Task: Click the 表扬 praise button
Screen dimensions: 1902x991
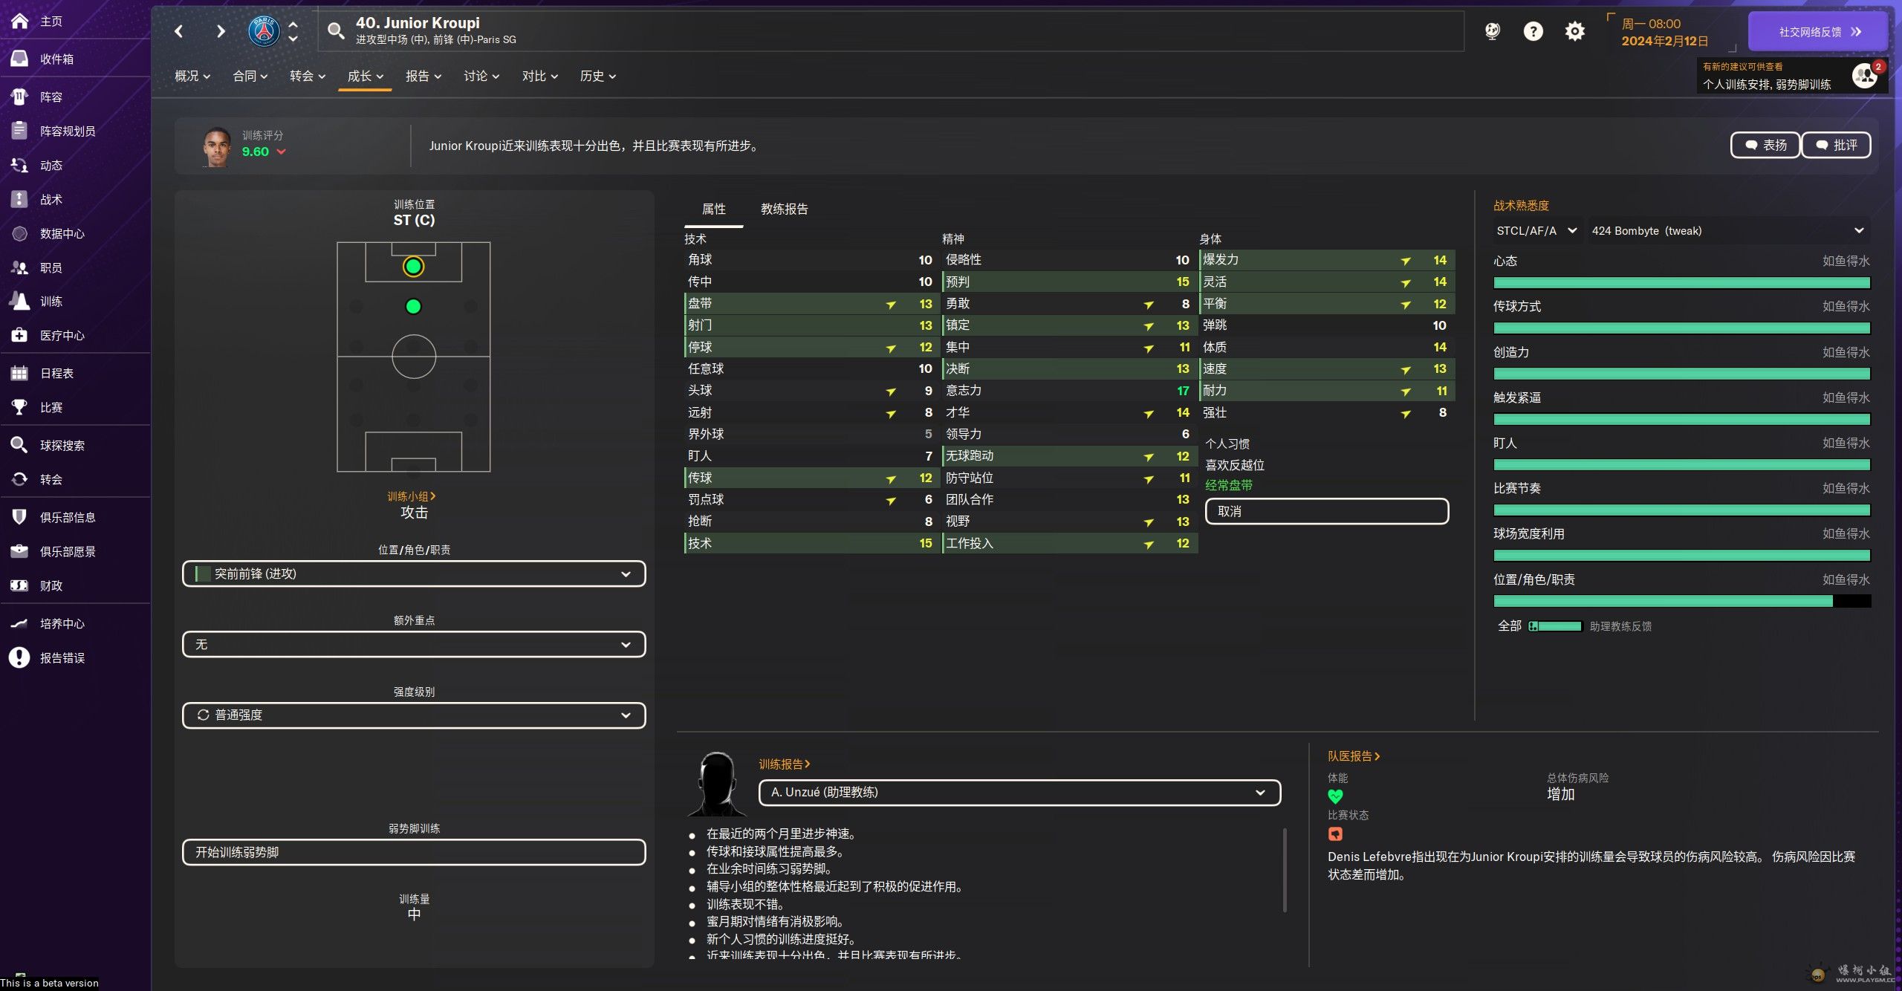Action: tap(1765, 145)
